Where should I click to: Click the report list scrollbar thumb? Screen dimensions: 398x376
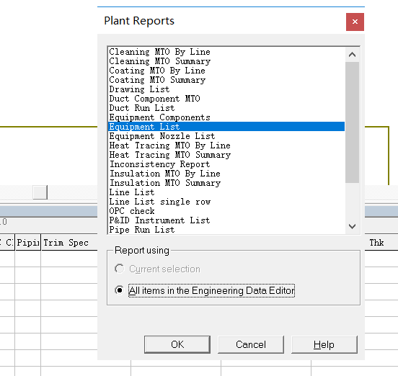(x=352, y=122)
